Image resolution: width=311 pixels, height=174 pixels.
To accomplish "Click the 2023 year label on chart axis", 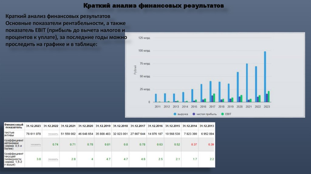I will click(267, 107).
